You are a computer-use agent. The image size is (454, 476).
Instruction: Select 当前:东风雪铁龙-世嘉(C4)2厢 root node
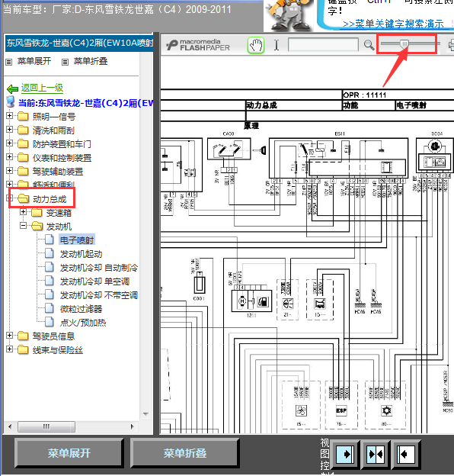click(85, 103)
